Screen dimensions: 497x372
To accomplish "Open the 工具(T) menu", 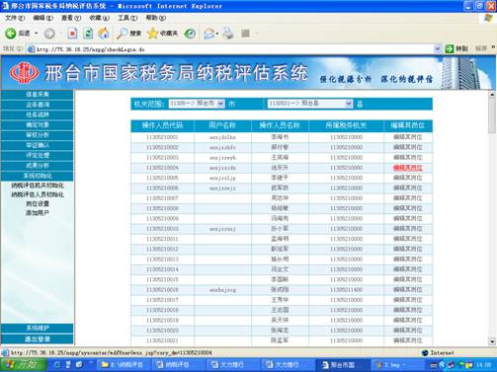I will coord(127,18).
